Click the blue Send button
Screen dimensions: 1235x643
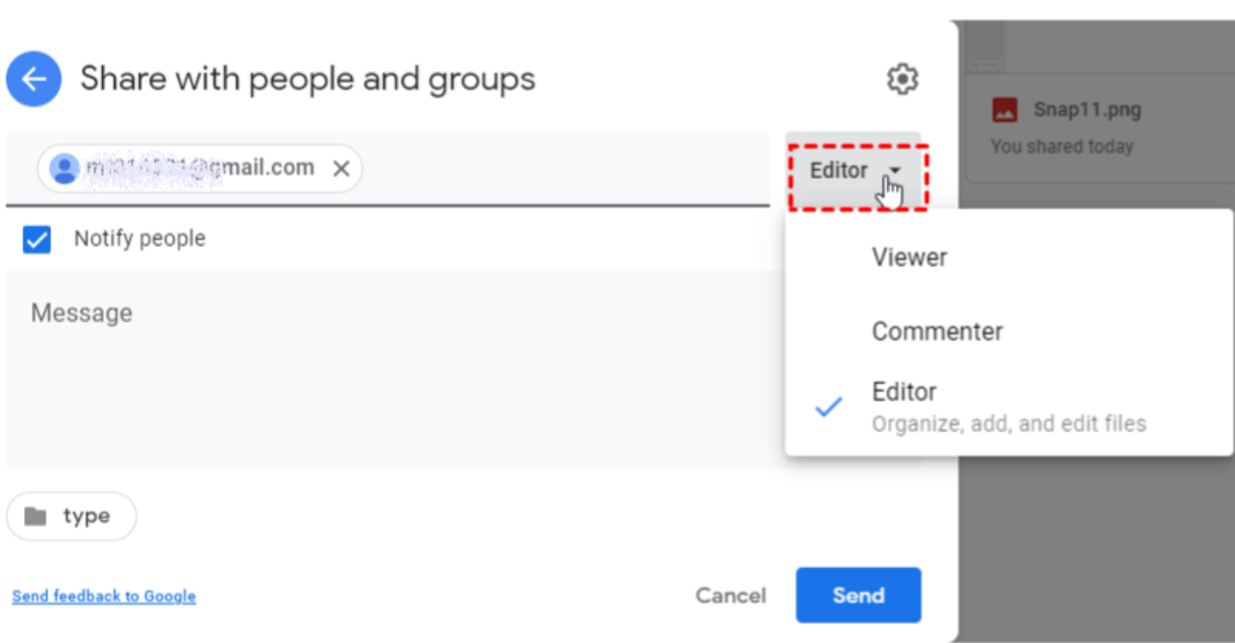pyautogui.click(x=858, y=595)
